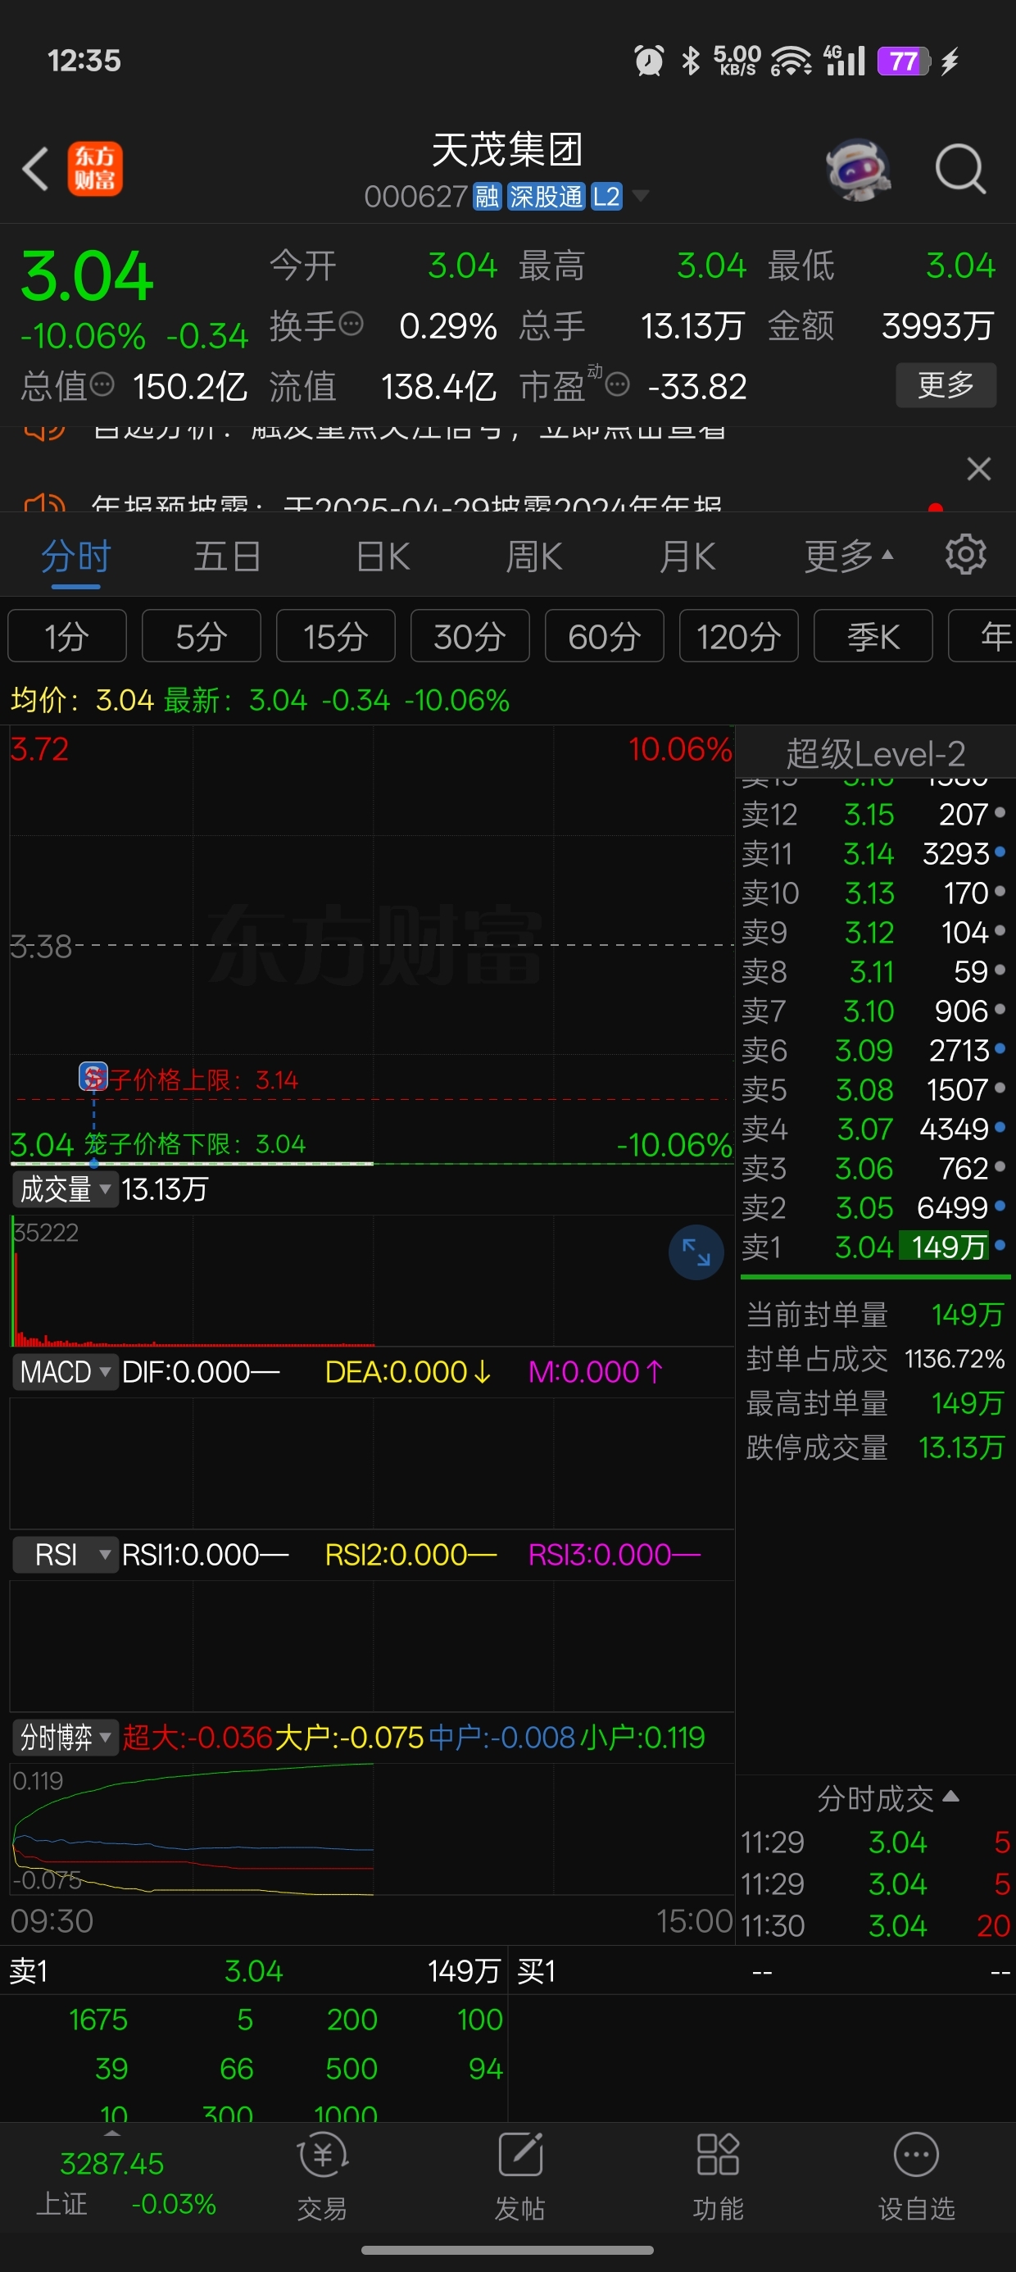Collapse the 分时成交 list header
This screenshot has width=1016, height=2272.
pos(887,1797)
